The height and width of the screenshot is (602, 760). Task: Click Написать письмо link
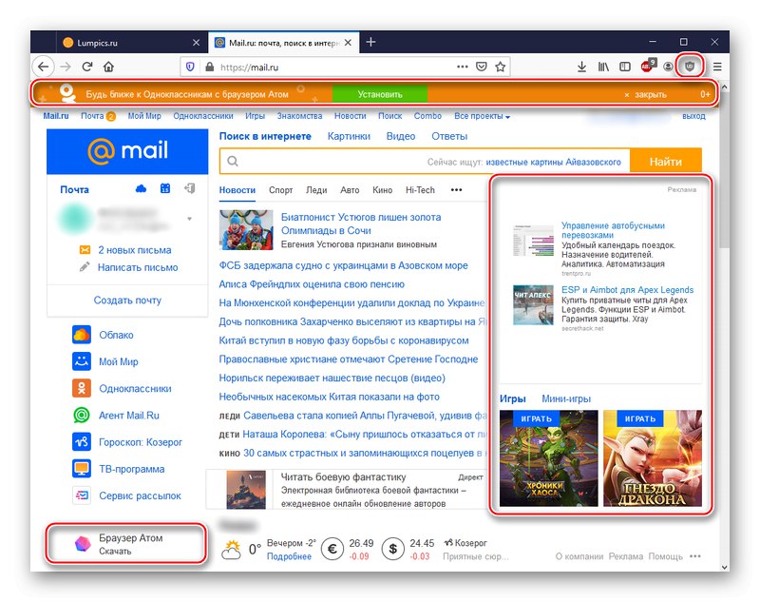(x=138, y=267)
